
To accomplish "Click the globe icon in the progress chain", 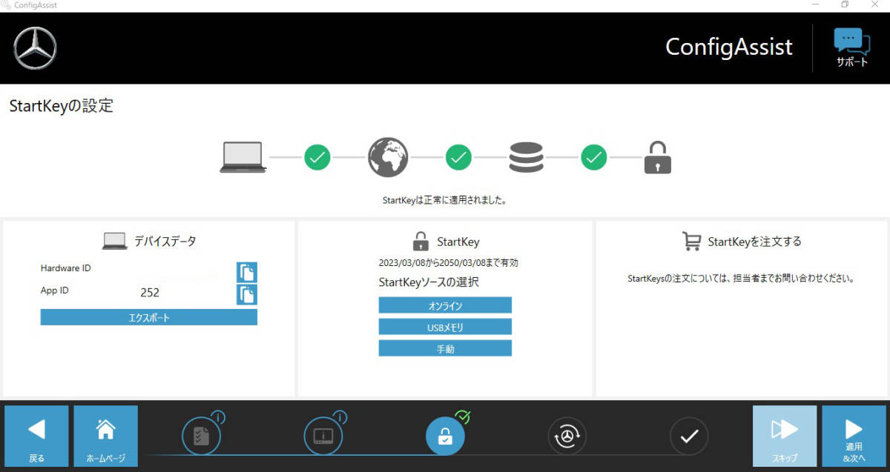I will [x=388, y=157].
